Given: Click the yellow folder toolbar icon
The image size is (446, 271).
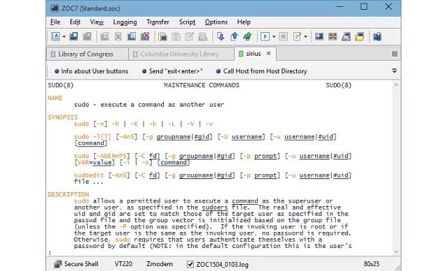Looking at the screenshot, I should tap(360, 36).
